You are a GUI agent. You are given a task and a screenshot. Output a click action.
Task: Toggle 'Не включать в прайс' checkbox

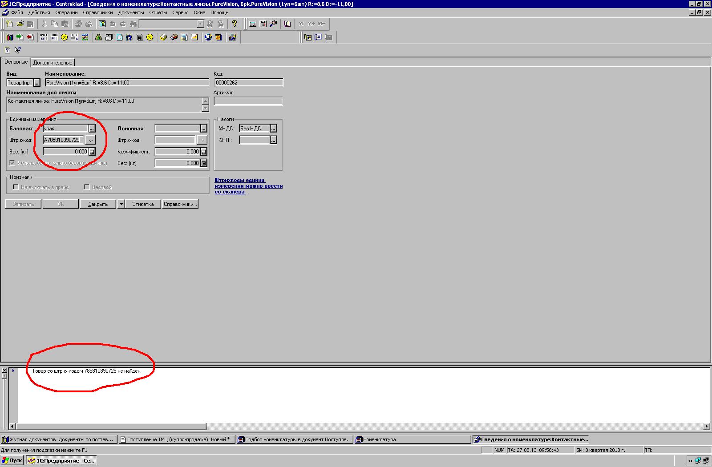(x=16, y=187)
